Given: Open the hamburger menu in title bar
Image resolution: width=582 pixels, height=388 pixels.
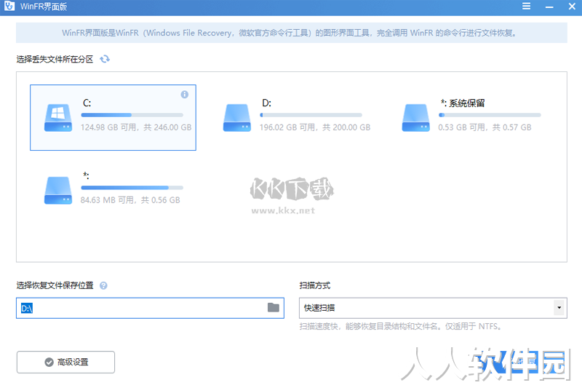Looking at the screenshot, I should (526, 6).
